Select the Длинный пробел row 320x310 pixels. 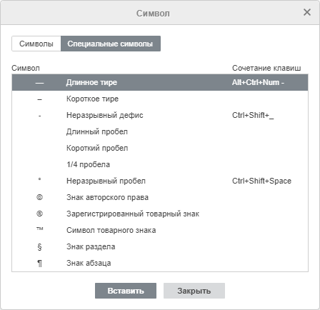160,131
